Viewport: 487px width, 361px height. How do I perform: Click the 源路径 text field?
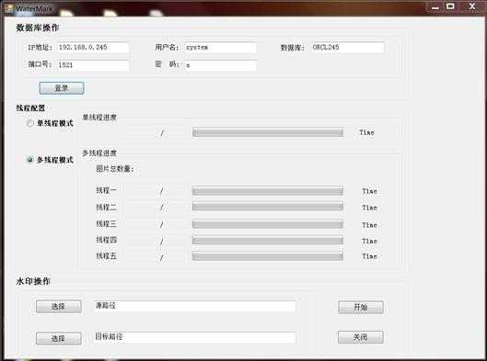coord(194,306)
